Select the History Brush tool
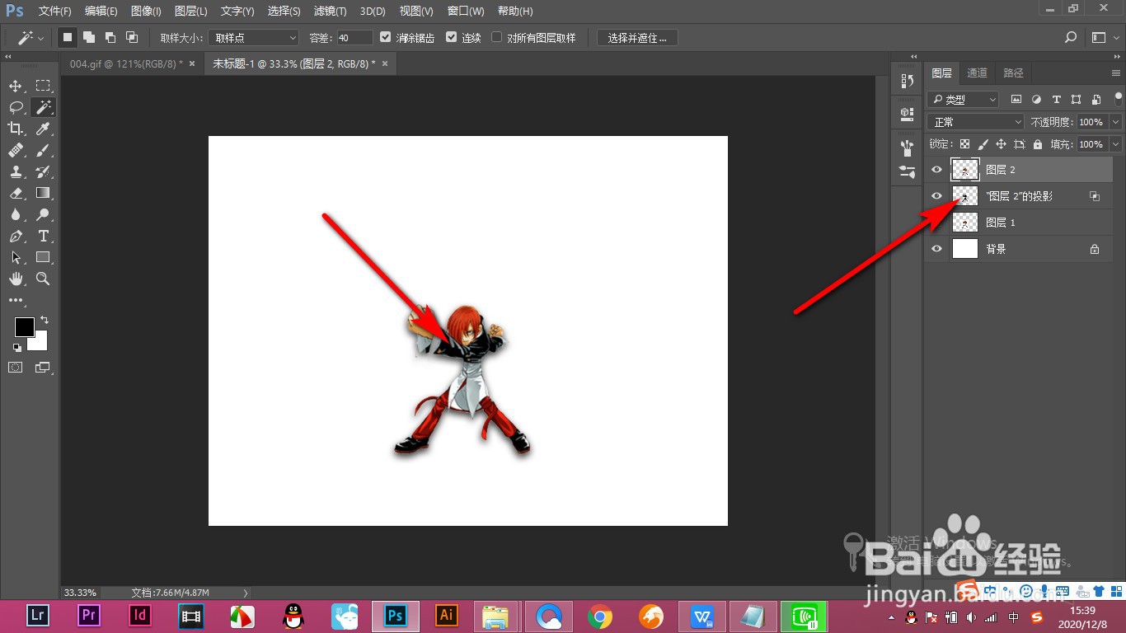This screenshot has height=633, width=1126. tap(43, 171)
